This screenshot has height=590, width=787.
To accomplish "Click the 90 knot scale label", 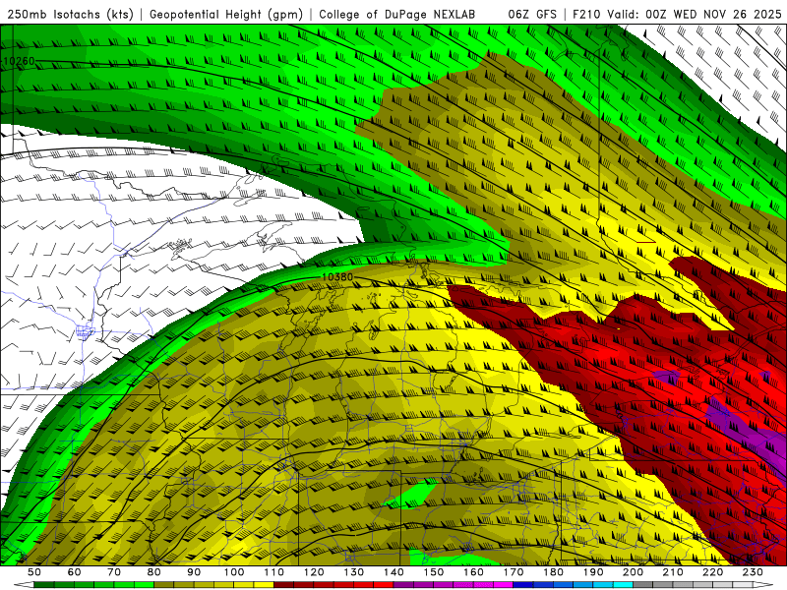I will point(194,572).
